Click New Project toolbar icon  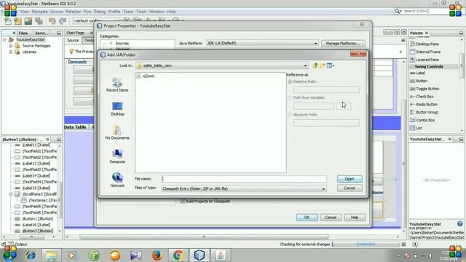pos(18,21)
